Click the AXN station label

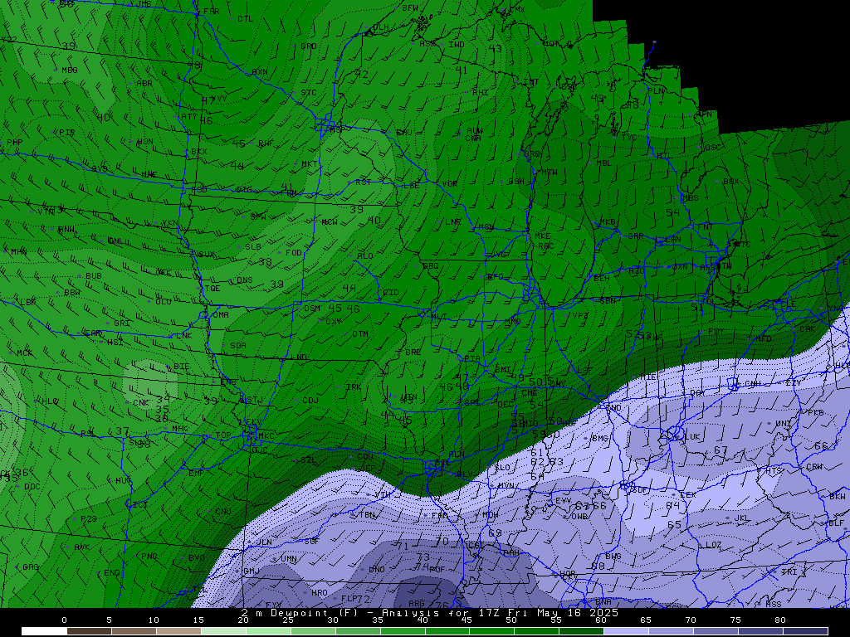pos(260,72)
